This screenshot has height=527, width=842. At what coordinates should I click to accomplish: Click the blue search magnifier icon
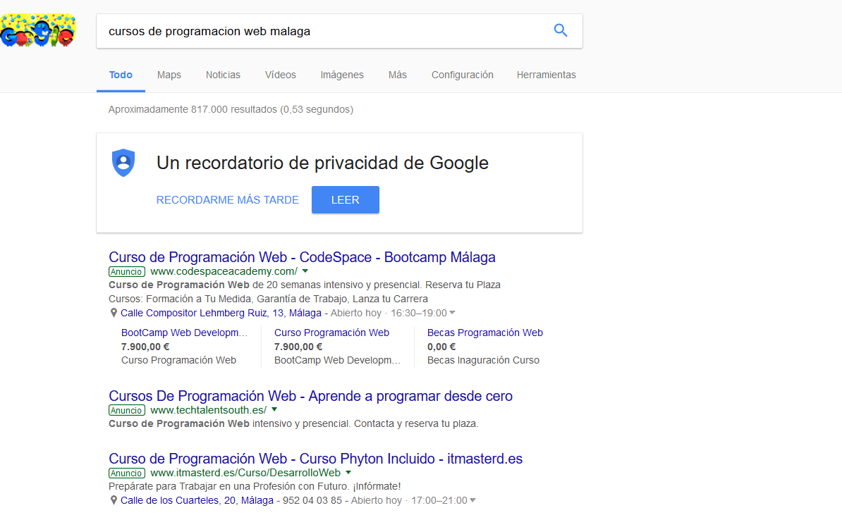point(560,30)
